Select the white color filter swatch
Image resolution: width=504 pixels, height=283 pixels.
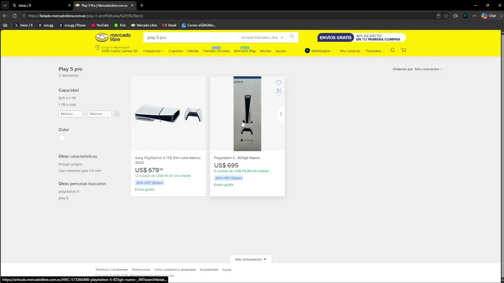62,138
